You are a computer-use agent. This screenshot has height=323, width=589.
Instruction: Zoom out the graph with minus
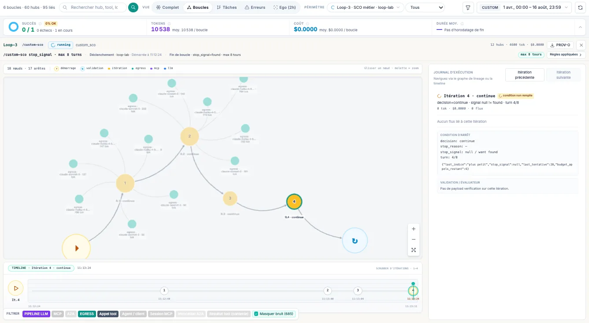tap(413, 239)
